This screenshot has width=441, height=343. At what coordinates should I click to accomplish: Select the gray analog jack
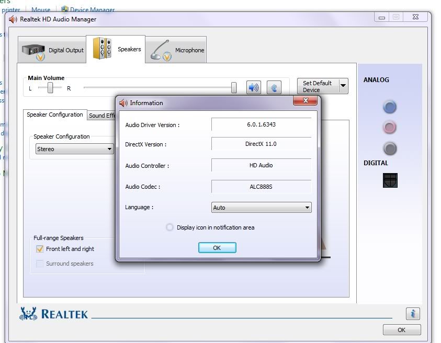click(390, 148)
